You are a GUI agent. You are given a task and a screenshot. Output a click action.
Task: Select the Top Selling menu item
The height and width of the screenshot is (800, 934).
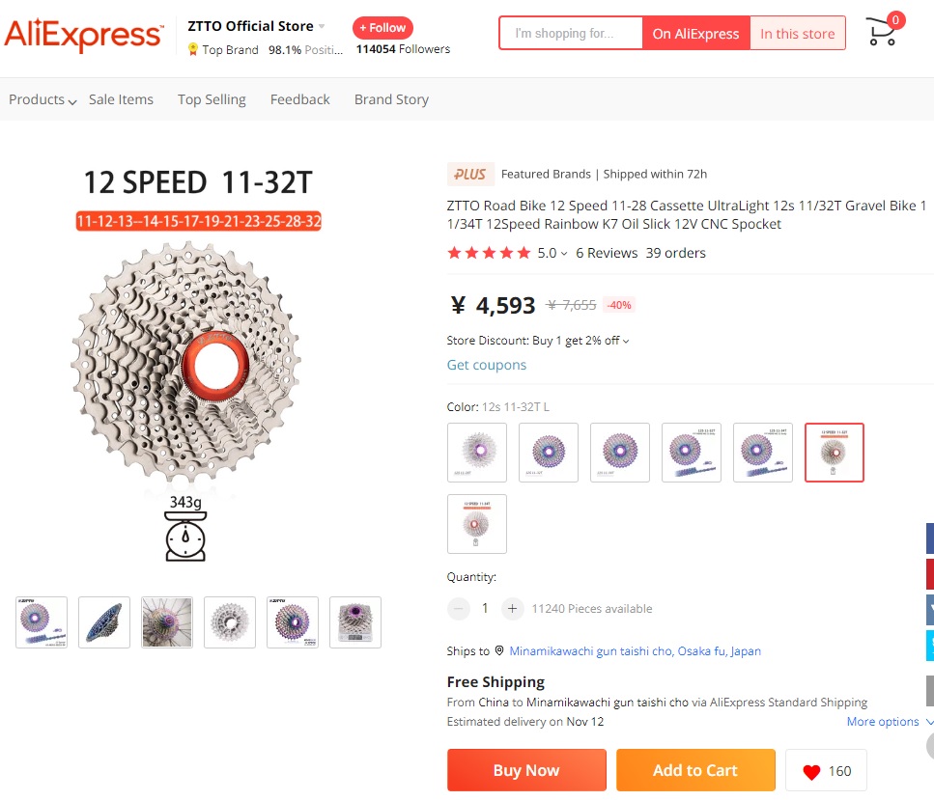click(x=212, y=98)
